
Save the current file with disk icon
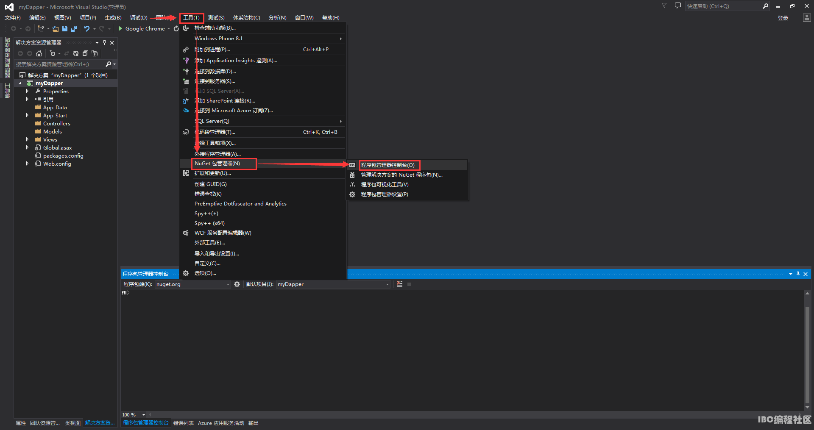(x=65, y=29)
